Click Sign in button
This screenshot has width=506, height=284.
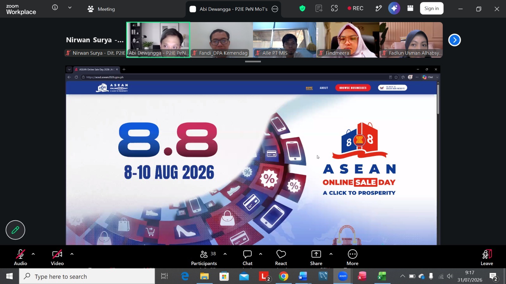(432, 9)
